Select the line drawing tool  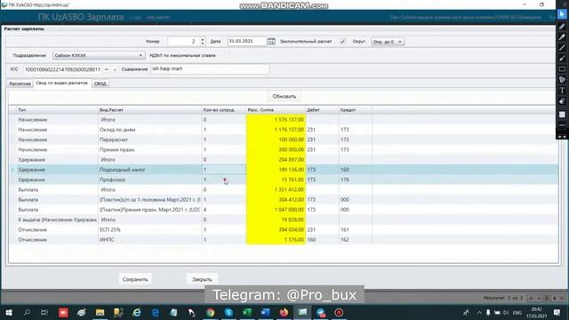point(562,47)
